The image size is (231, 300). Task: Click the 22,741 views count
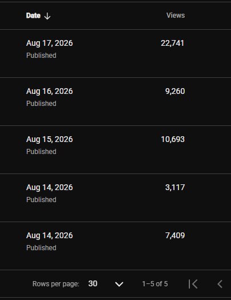172,44
